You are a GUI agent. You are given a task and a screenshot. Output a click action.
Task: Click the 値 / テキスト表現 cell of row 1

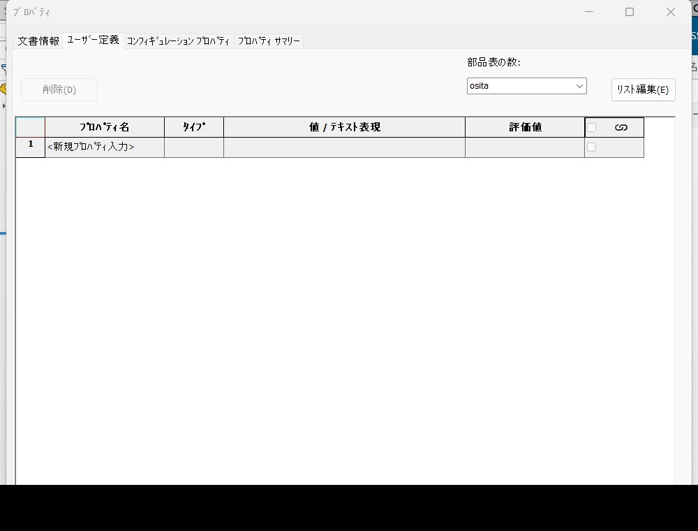coord(344,147)
